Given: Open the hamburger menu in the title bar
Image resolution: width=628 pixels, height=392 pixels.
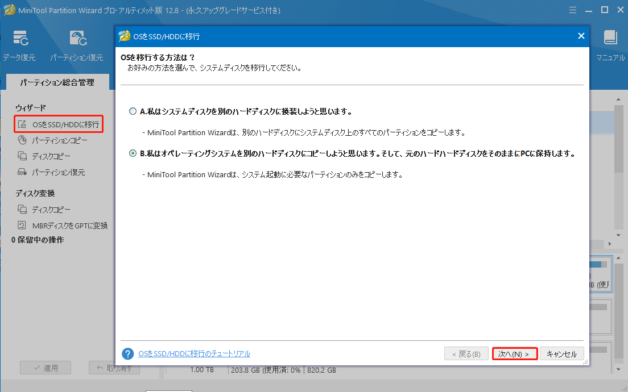Looking at the screenshot, I should point(573,10).
